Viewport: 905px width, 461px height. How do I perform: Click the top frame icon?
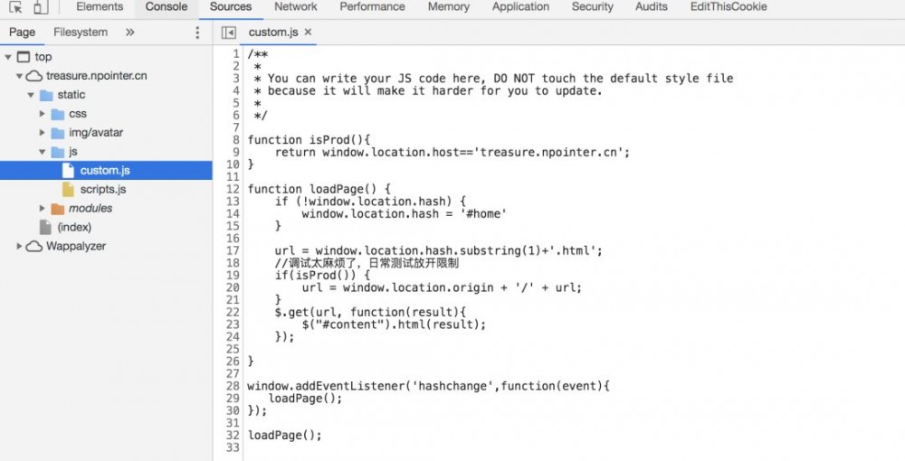click(x=24, y=57)
